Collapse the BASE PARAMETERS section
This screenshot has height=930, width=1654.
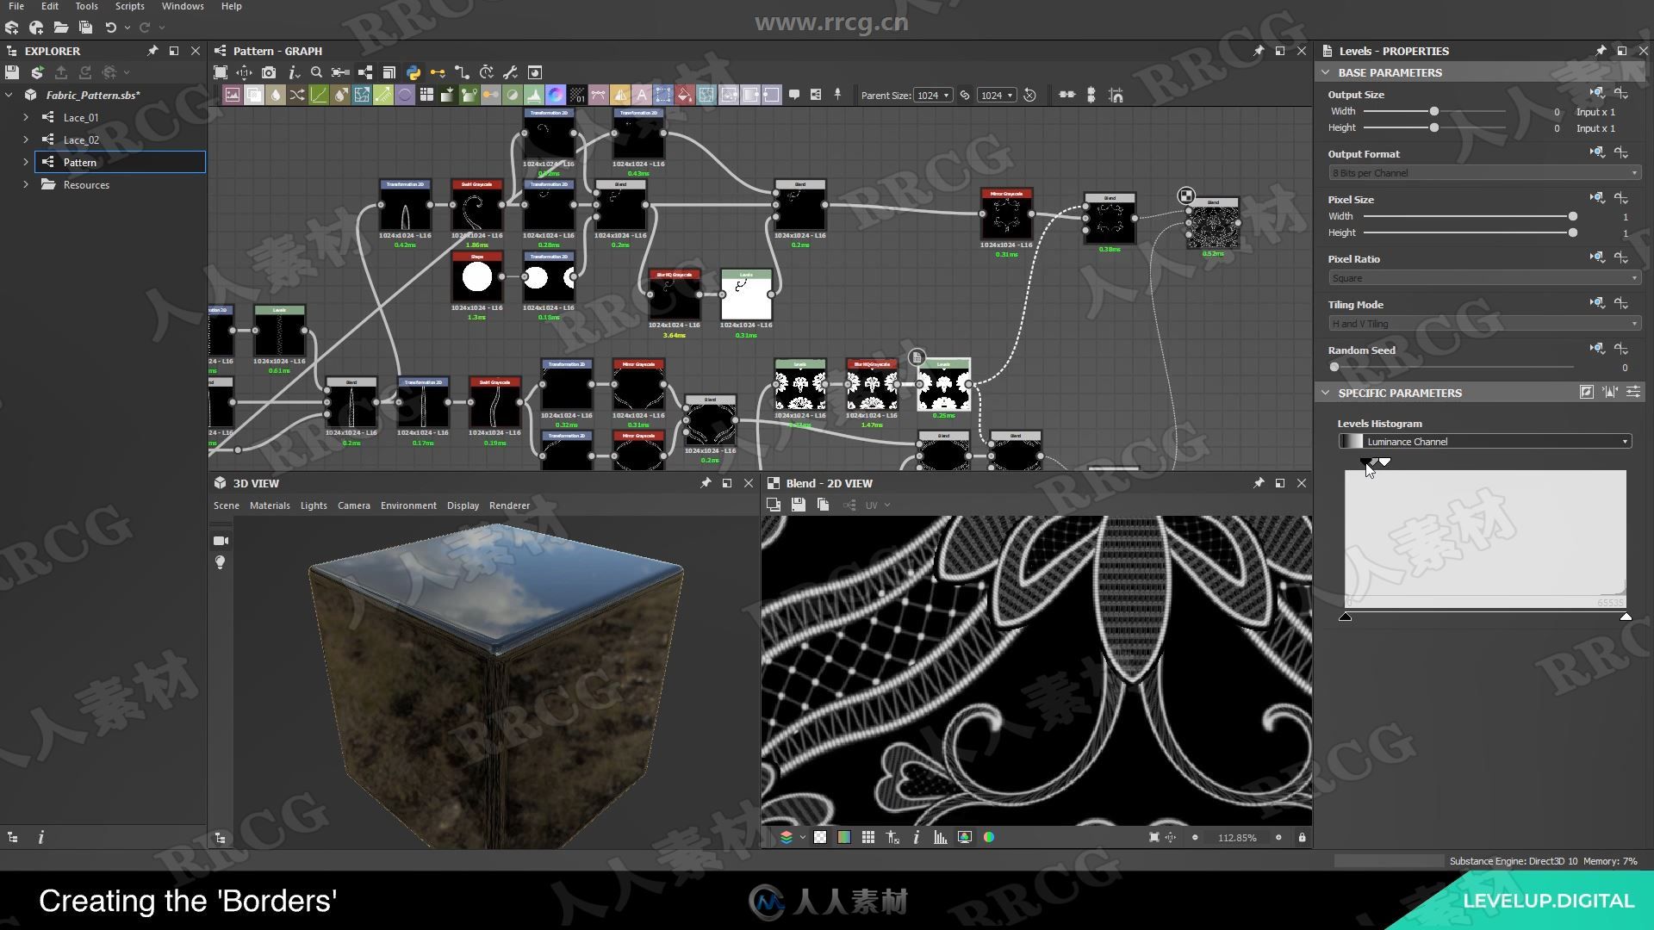tap(1326, 72)
